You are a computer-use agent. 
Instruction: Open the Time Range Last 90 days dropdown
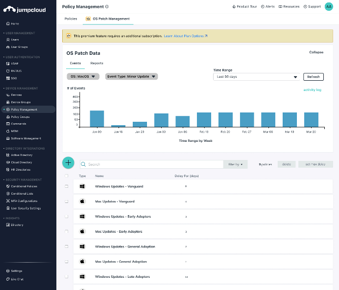click(257, 77)
